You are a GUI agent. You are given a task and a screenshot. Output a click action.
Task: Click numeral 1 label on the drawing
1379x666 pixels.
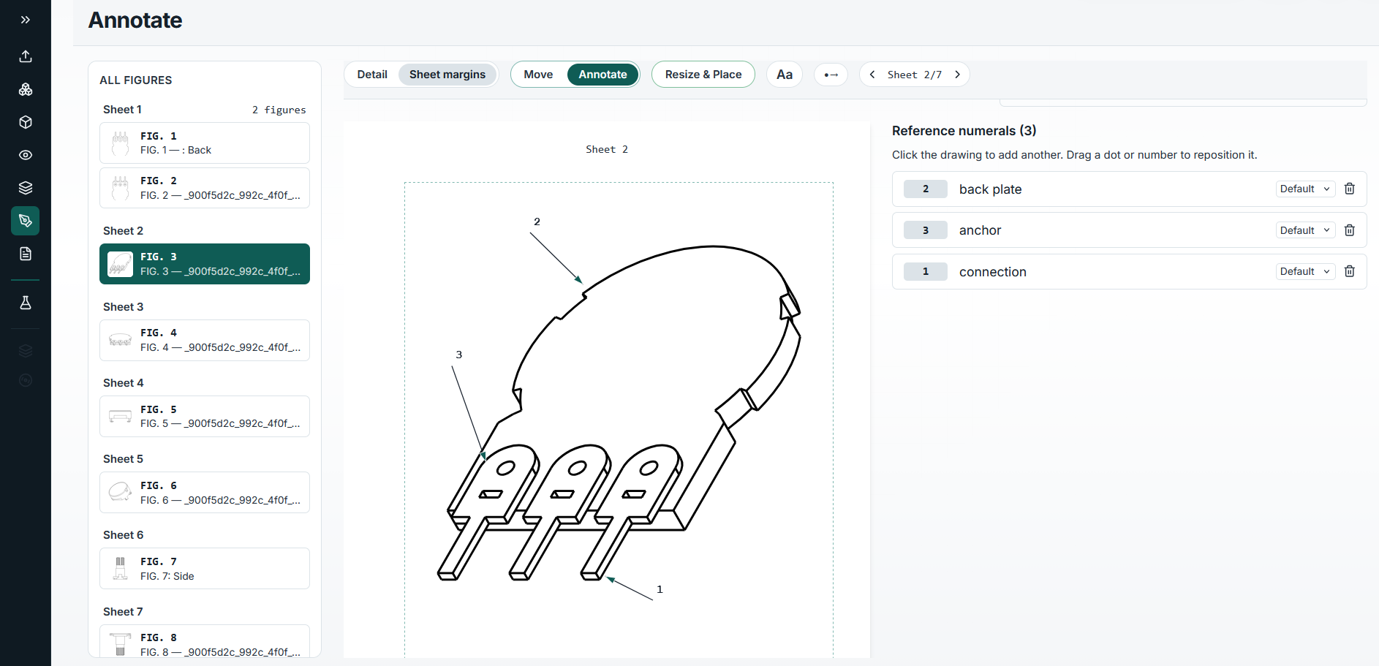(660, 589)
